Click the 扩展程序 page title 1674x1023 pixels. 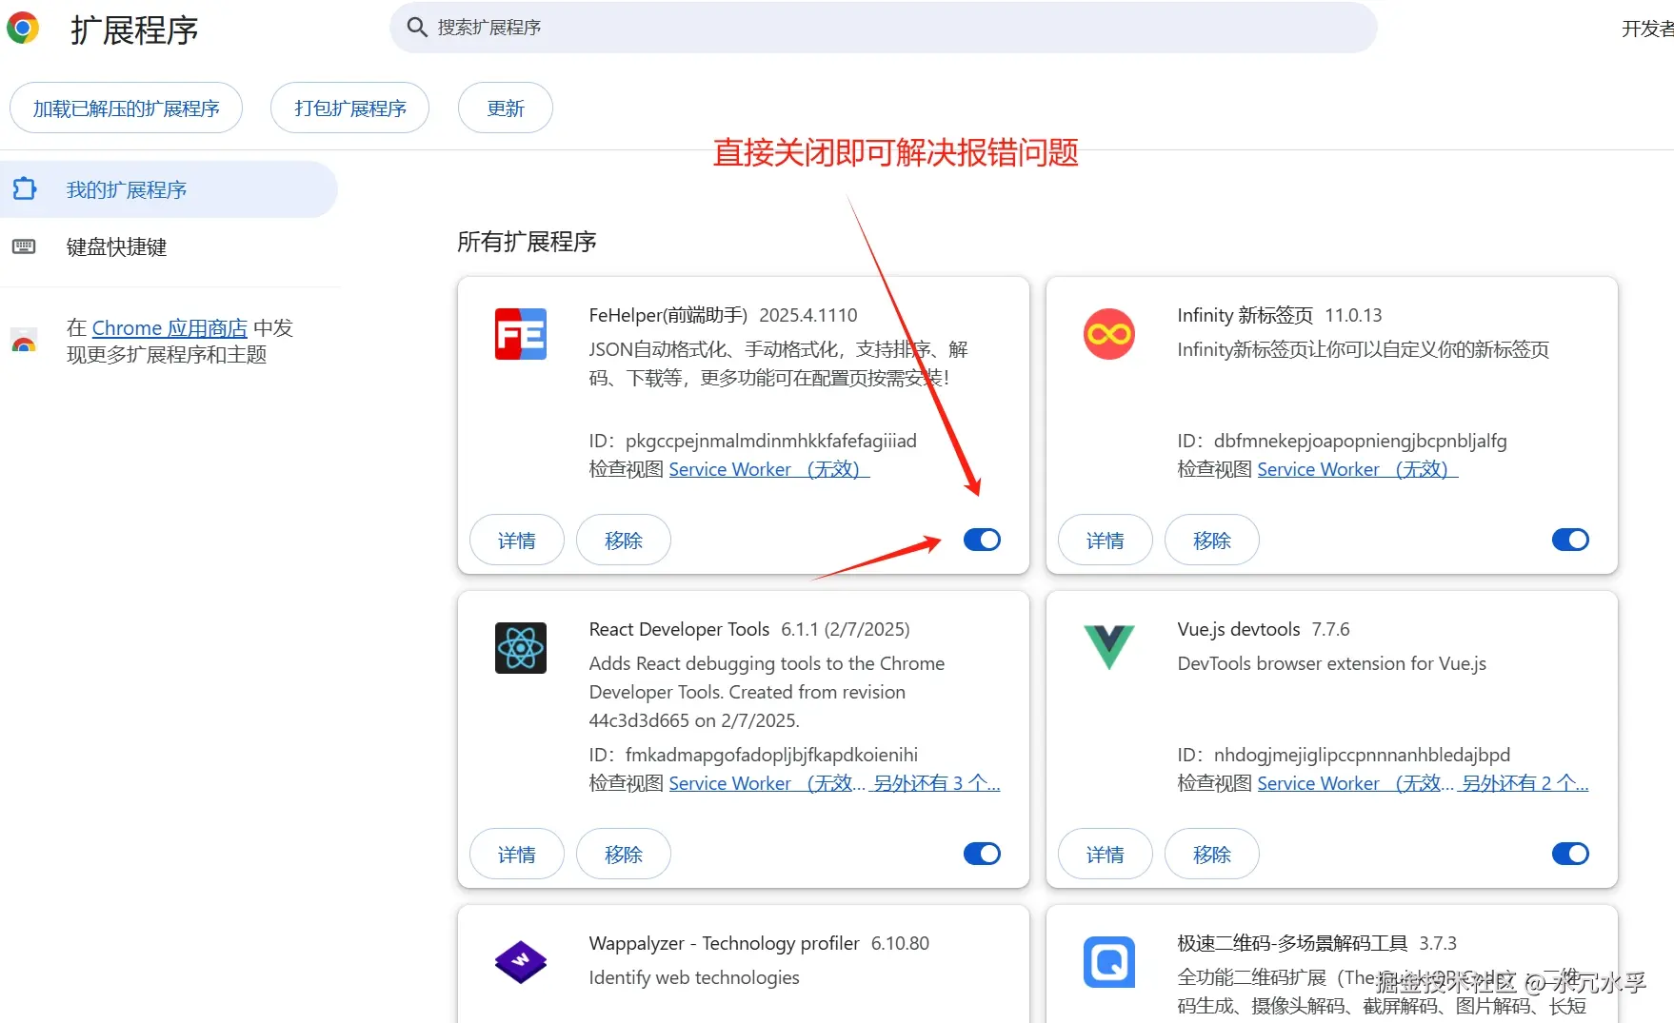coord(134,30)
